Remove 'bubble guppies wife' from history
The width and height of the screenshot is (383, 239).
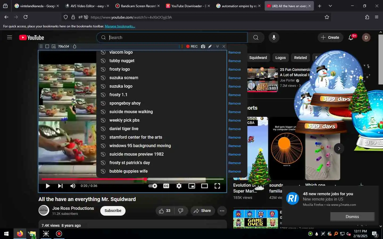tap(235, 172)
